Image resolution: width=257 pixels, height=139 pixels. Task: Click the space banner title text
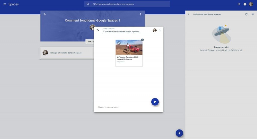point(93,21)
